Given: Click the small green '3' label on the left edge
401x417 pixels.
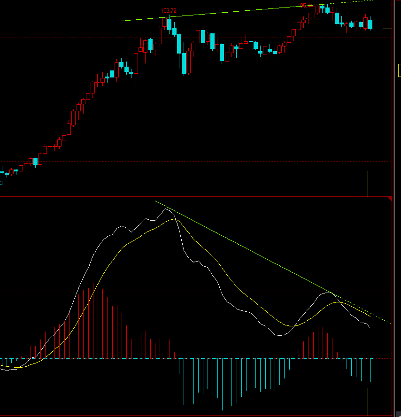Looking at the screenshot, I should click(x=1, y=183).
